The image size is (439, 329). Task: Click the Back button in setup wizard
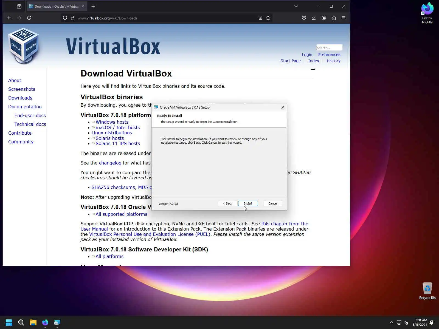(228, 203)
